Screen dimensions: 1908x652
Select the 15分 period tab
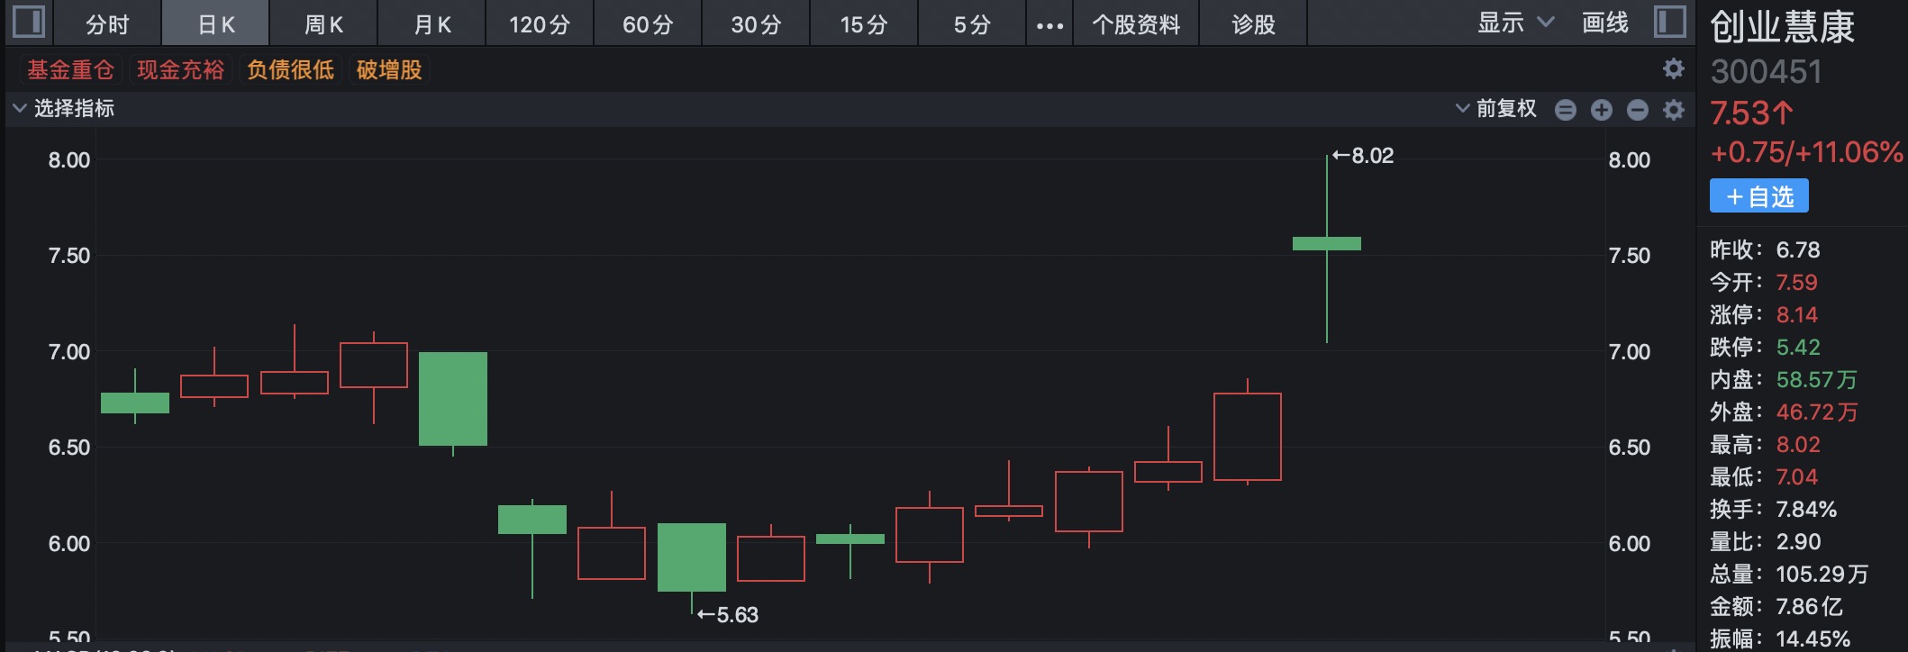864,24
